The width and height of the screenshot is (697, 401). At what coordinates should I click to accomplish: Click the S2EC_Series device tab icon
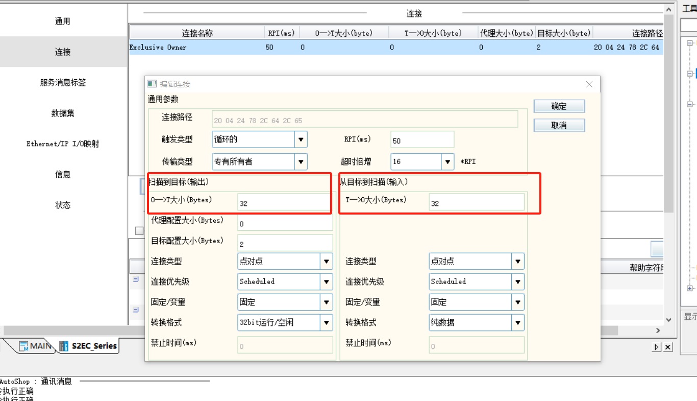point(64,346)
